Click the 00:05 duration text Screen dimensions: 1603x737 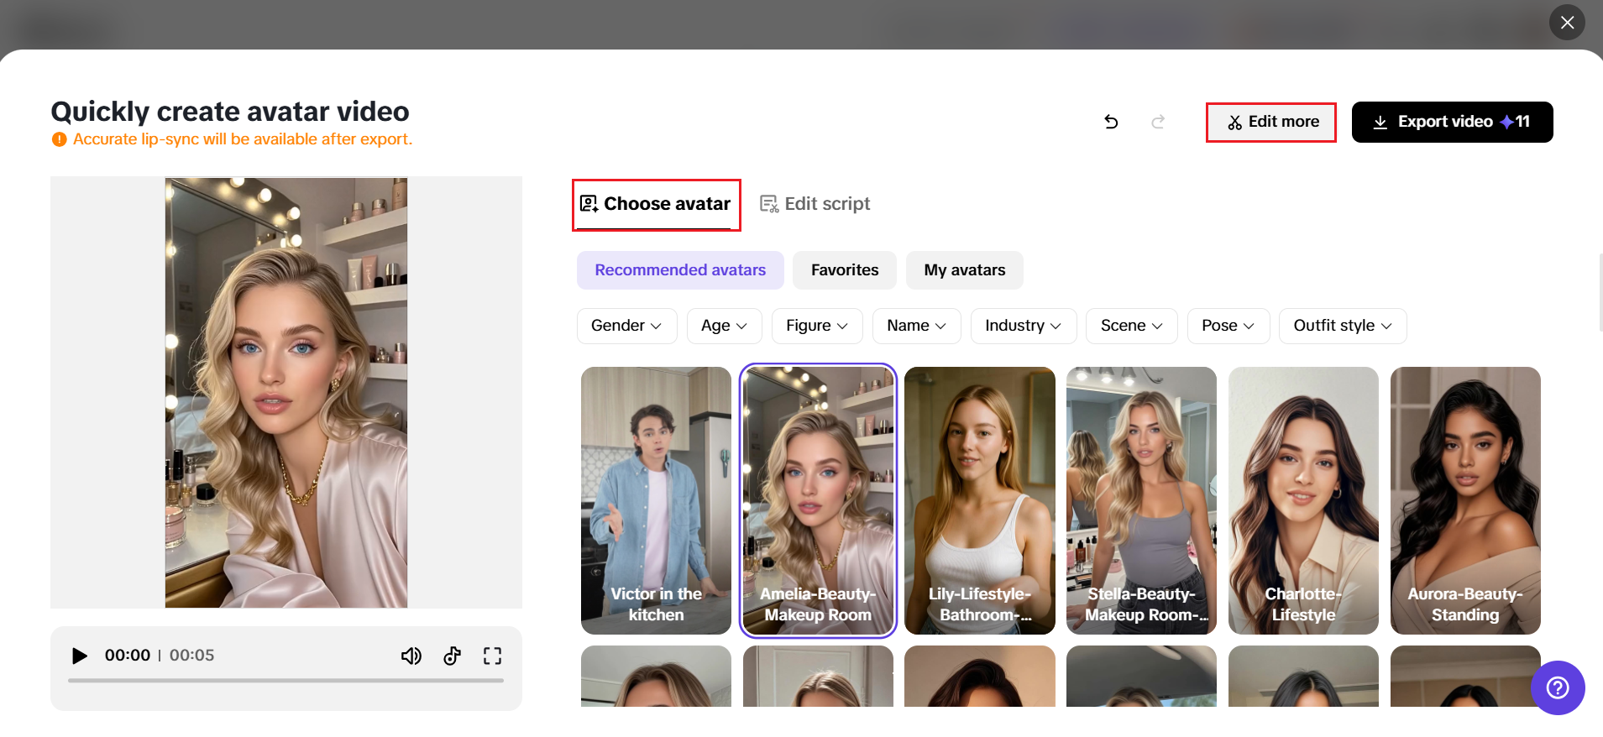(191, 656)
